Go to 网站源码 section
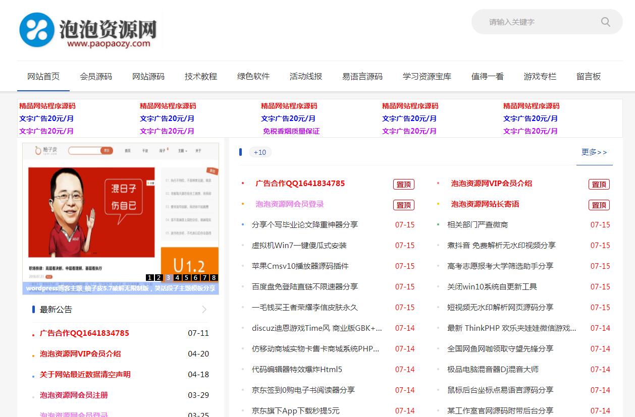The image size is (635, 417). pyautogui.click(x=148, y=77)
